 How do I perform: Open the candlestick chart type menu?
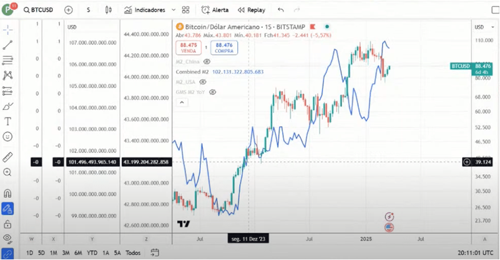pyautogui.click(x=109, y=10)
